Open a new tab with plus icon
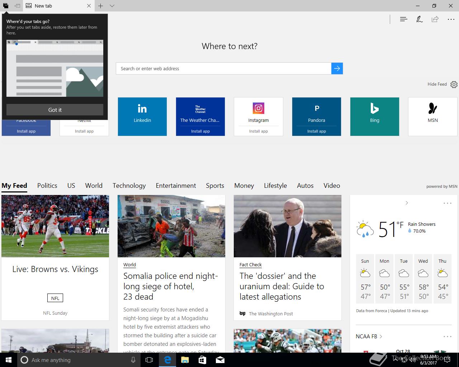Screen dimensions: 459x367 (101, 6)
